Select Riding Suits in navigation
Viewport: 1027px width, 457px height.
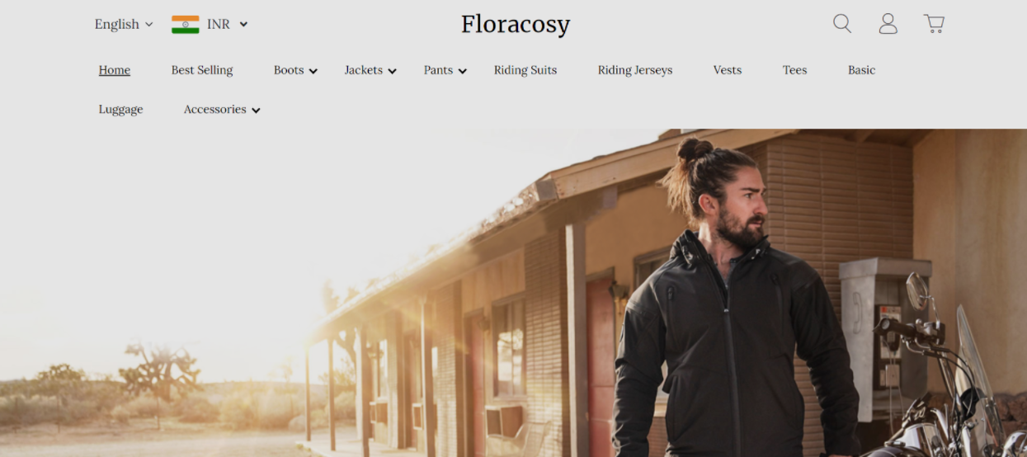click(525, 70)
